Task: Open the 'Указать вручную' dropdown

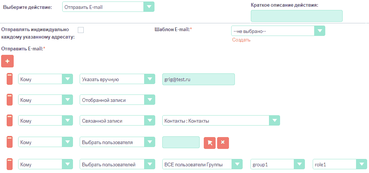Action: 117,79
